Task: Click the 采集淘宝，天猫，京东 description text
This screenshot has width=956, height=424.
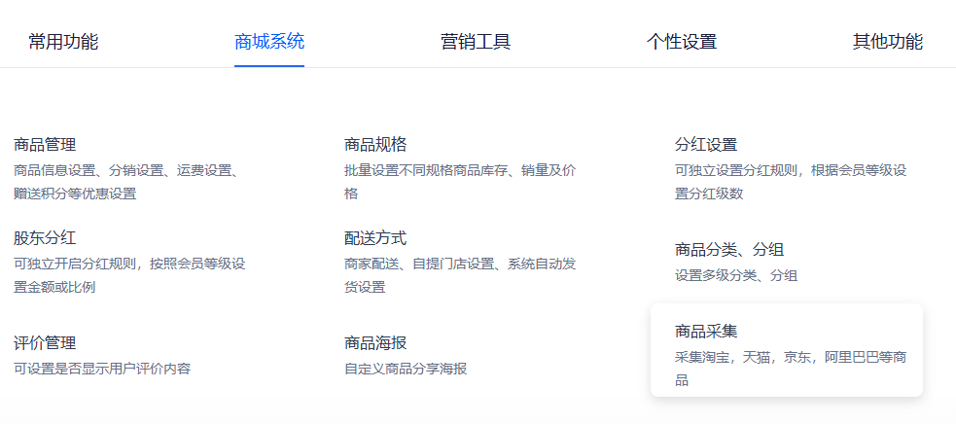Action: 790,357
